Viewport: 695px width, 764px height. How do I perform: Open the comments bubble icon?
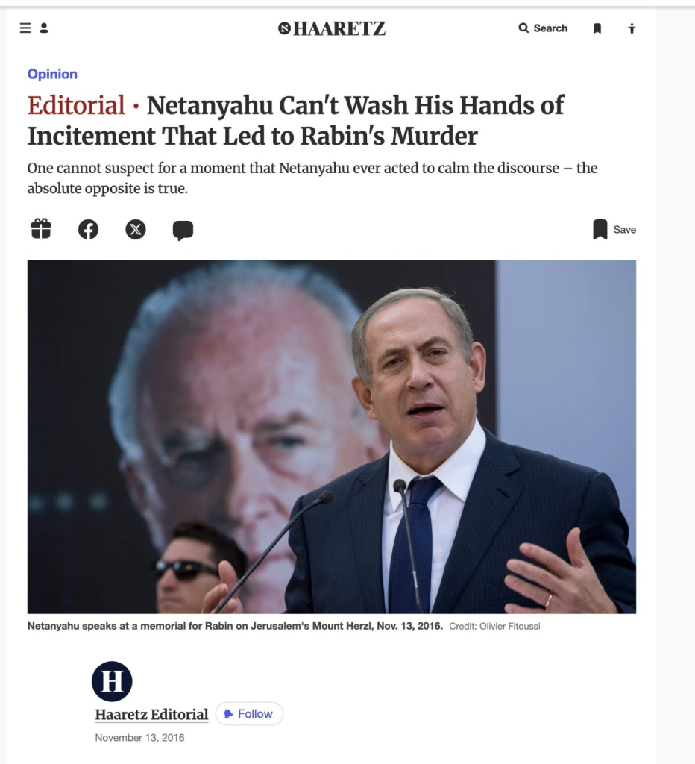pos(183,231)
